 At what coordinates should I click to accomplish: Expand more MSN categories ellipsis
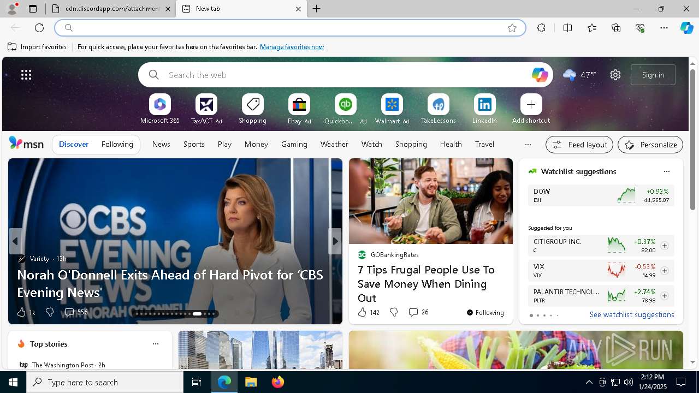coord(528,145)
